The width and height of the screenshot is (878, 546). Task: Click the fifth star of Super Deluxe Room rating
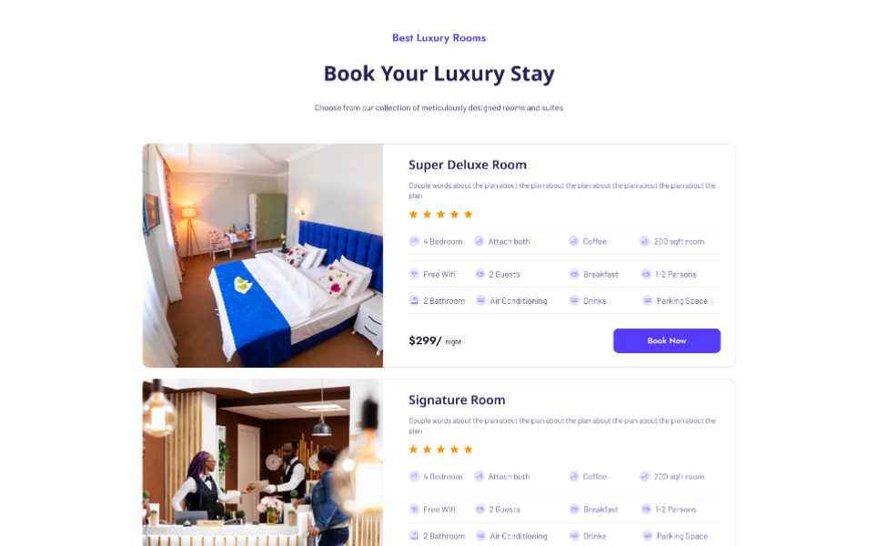pyautogui.click(x=469, y=214)
